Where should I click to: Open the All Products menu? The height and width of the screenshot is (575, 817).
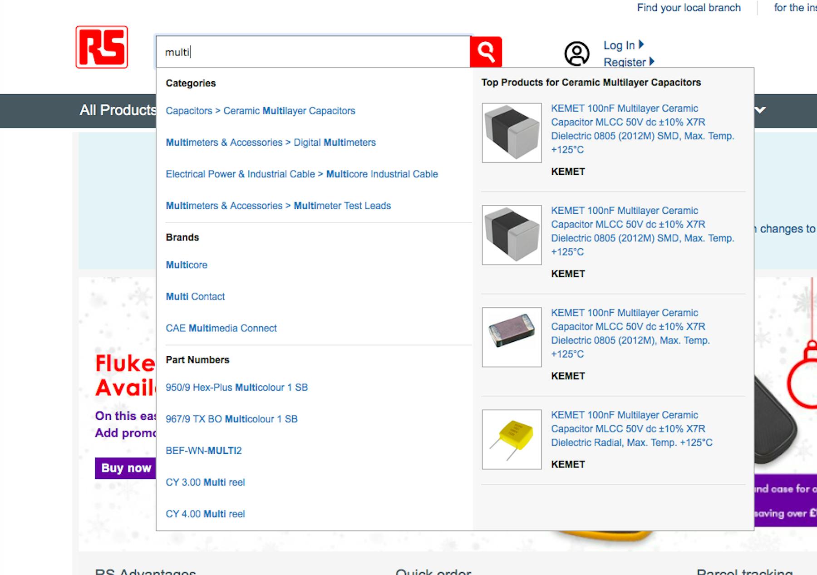coord(118,110)
